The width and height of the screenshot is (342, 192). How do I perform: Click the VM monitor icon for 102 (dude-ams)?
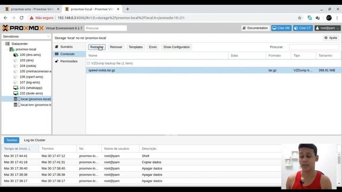(16, 93)
